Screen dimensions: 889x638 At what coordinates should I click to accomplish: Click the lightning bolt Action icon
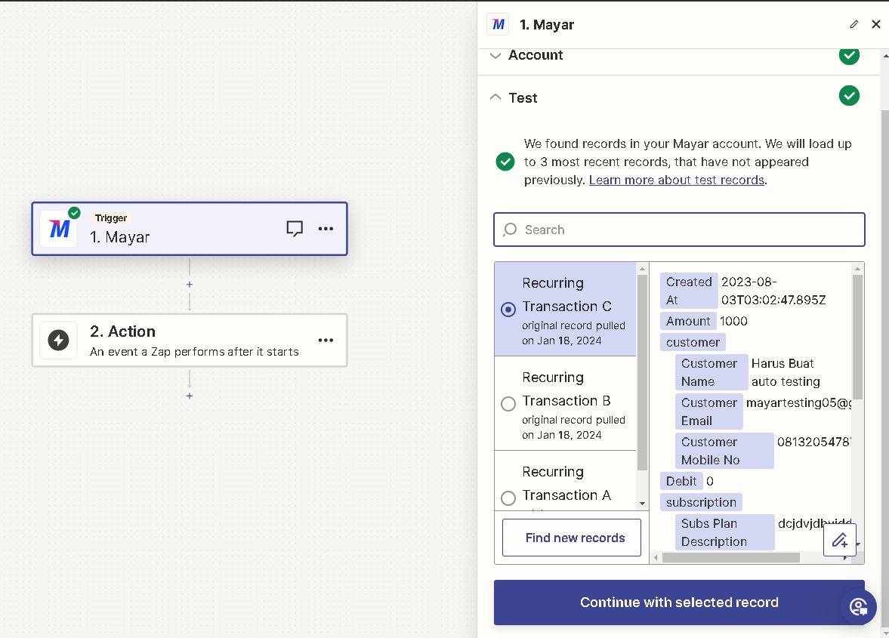coord(58,340)
